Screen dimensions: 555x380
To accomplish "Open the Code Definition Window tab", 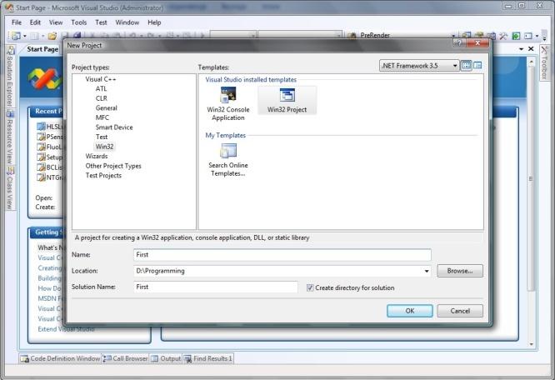I will click(x=60, y=358).
